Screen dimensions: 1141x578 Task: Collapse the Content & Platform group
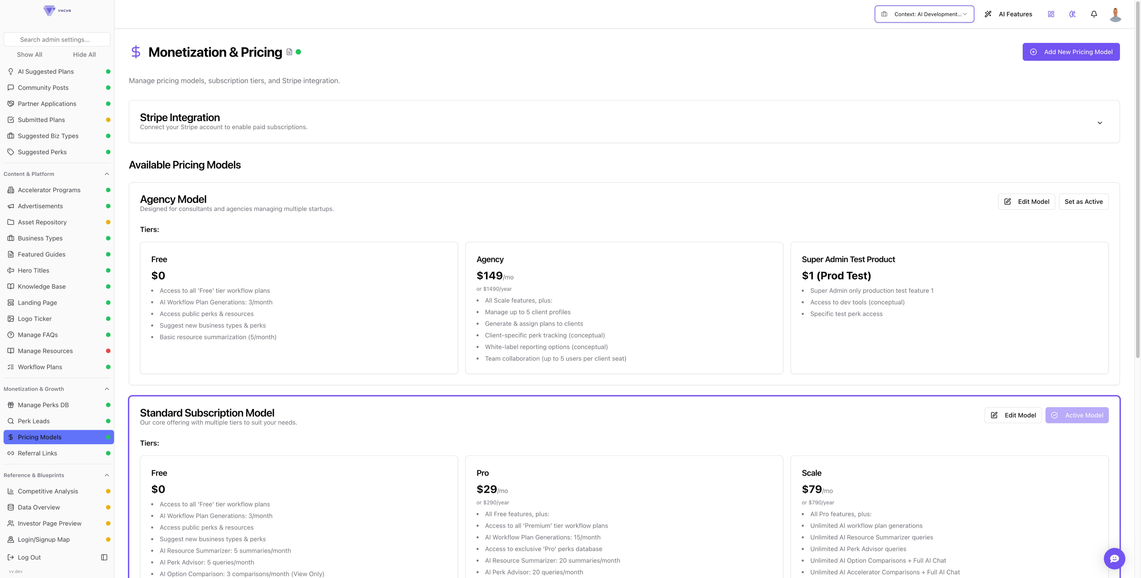pyautogui.click(x=107, y=174)
